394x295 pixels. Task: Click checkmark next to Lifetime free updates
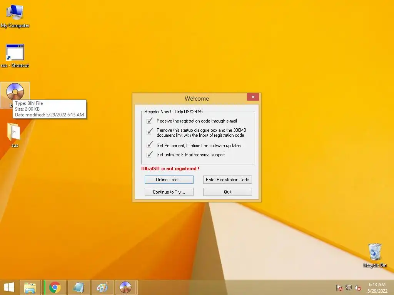150,145
